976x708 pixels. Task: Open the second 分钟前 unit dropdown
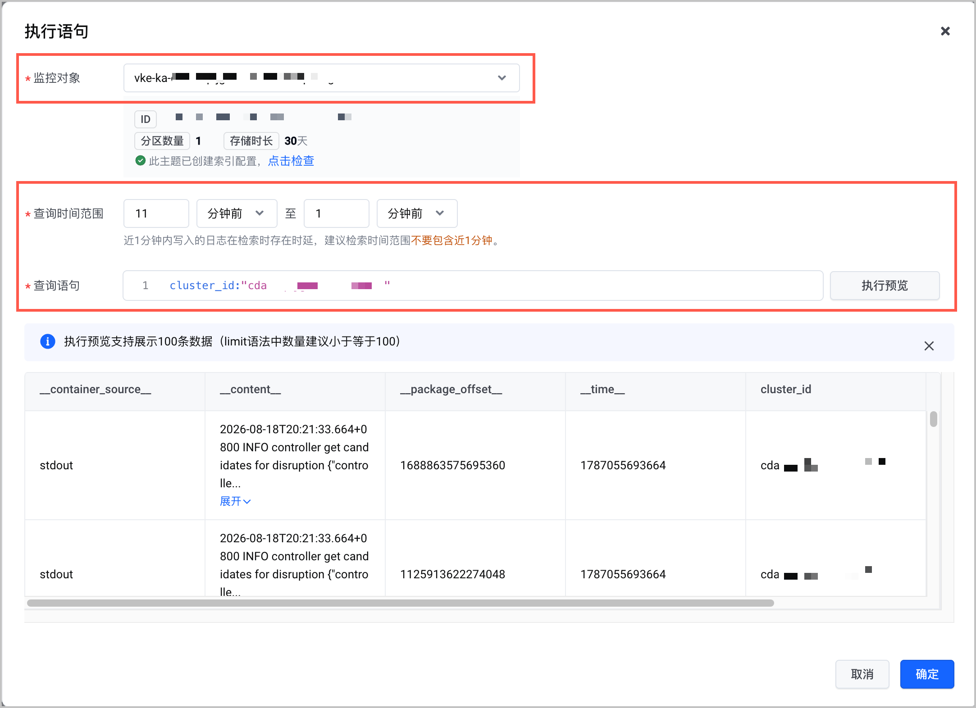click(417, 213)
